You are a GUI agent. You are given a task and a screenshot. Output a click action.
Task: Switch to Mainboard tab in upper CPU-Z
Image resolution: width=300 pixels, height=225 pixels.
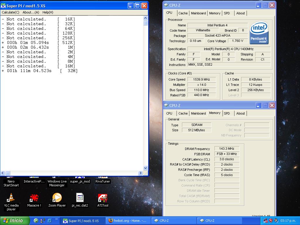point(198,13)
